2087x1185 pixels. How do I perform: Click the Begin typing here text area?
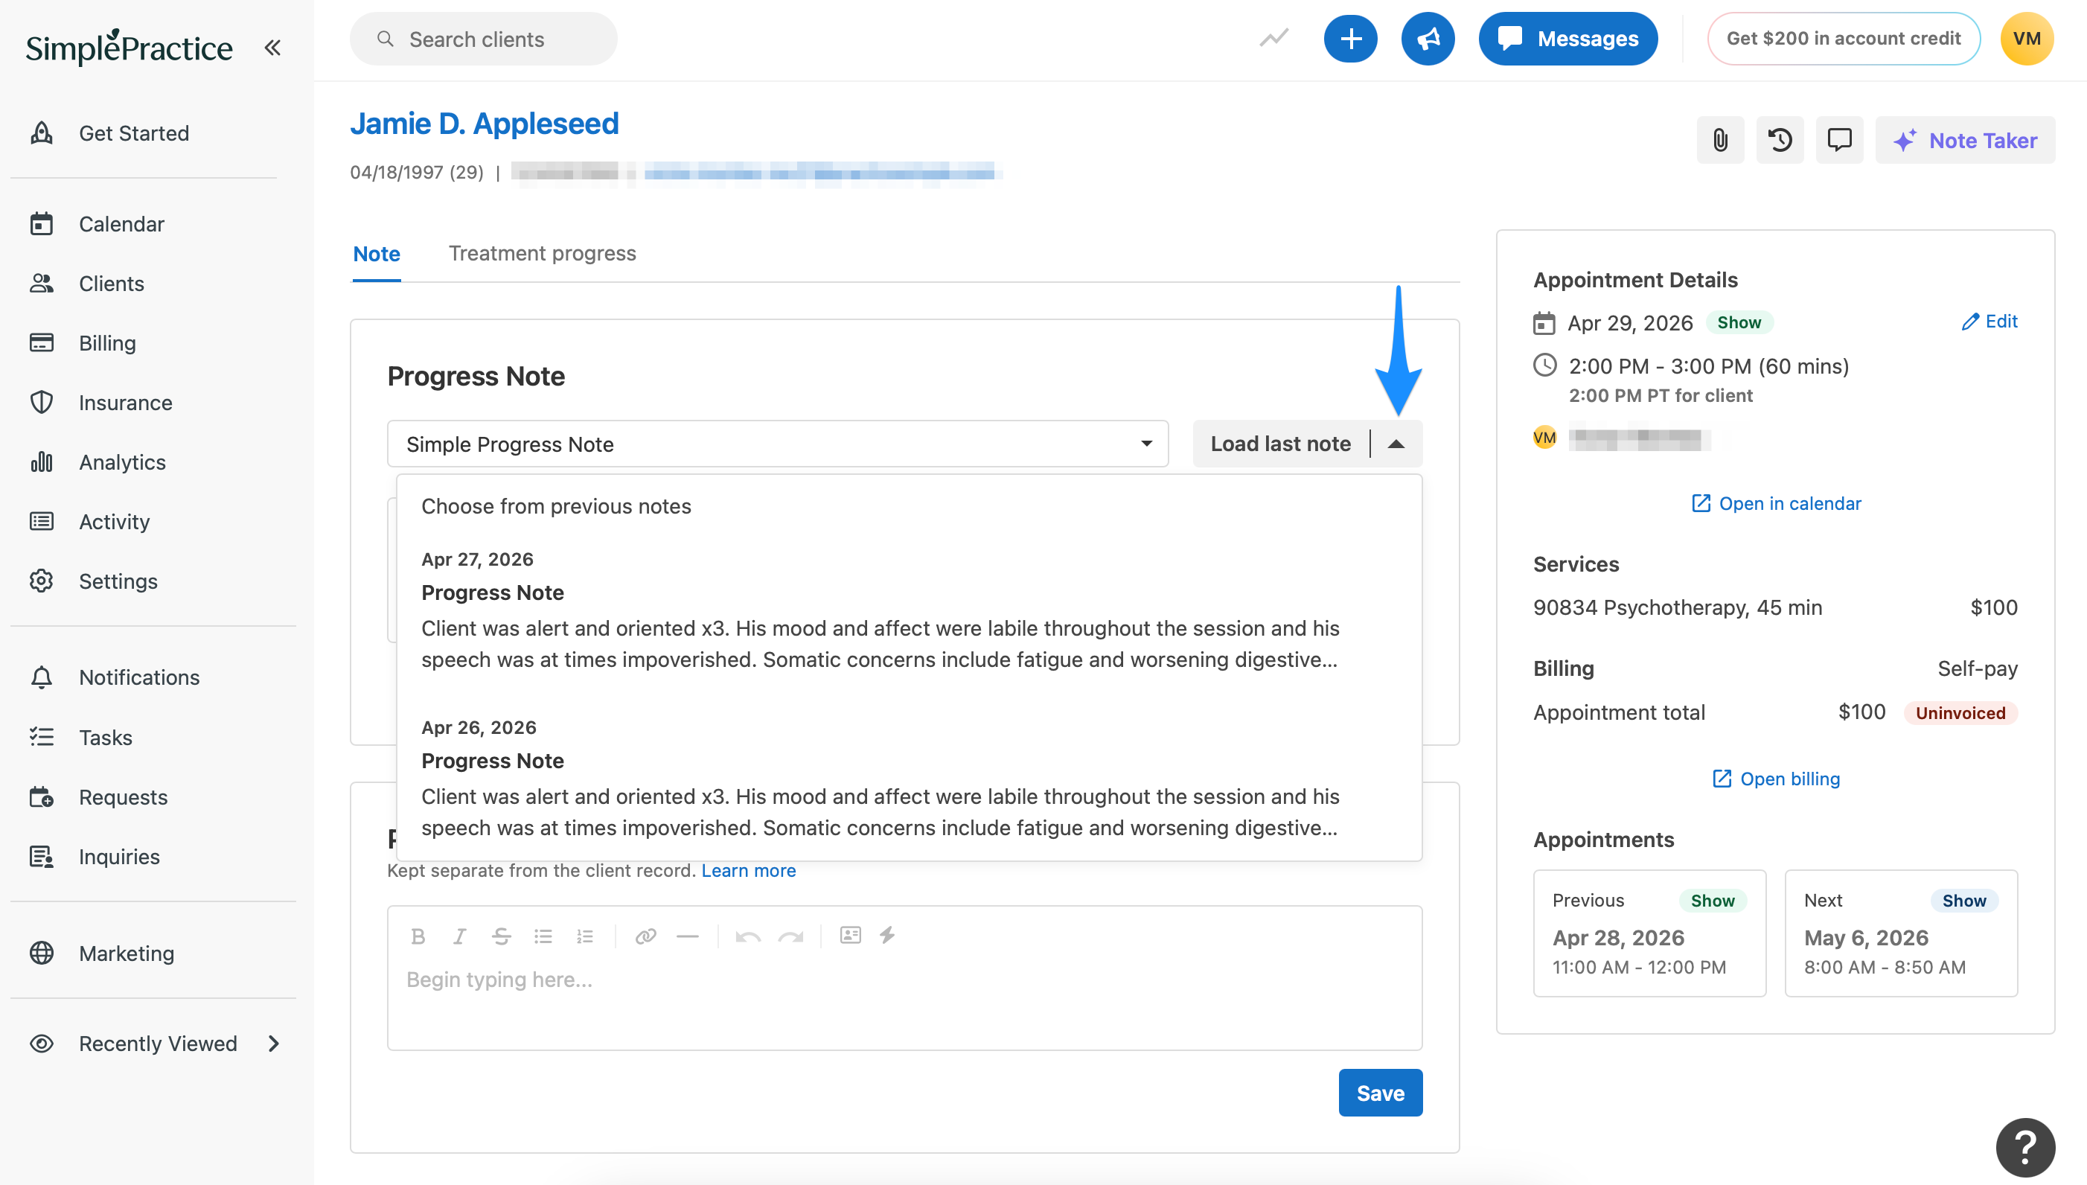[904, 1004]
